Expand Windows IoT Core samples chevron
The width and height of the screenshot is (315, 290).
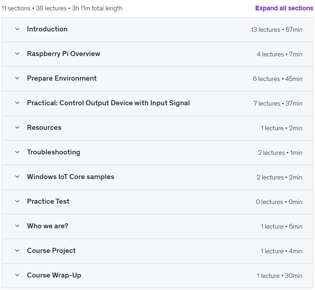(17, 177)
